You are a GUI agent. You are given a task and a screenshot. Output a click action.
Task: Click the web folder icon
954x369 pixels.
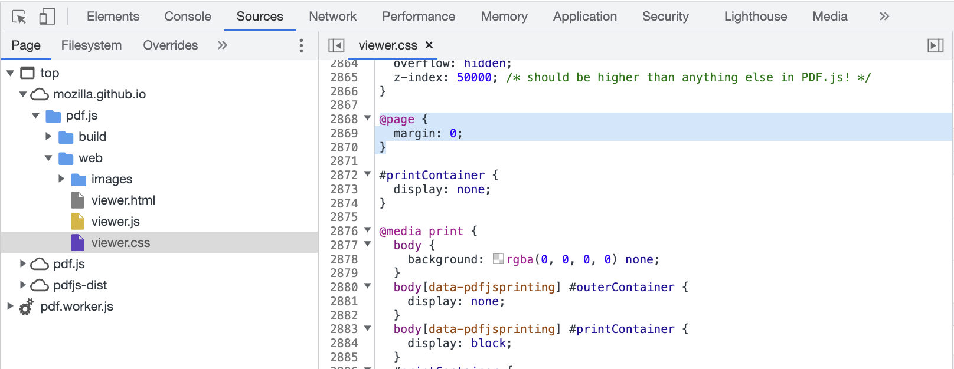coord(66,158)
